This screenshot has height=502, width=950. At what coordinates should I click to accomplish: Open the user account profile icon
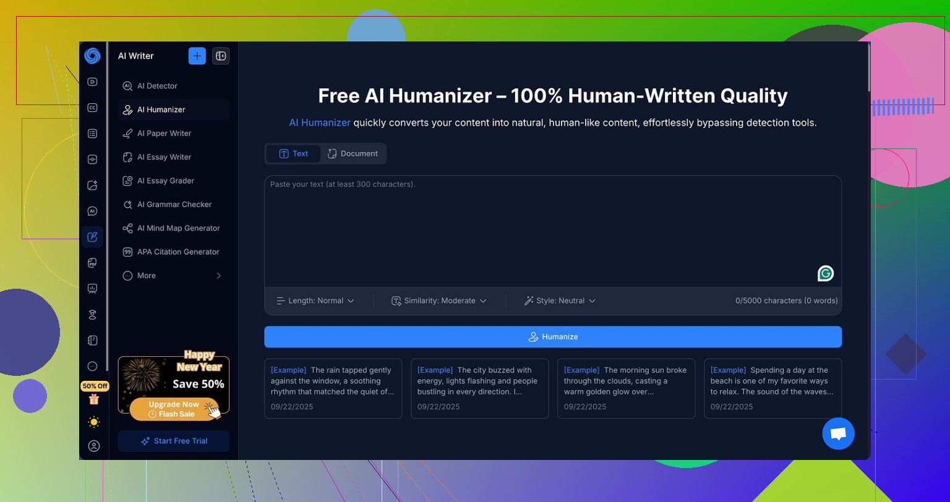tap(94, 446)
